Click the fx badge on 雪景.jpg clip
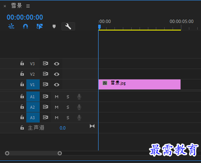This screenshot has width=201, height=163. coord(105,83)
